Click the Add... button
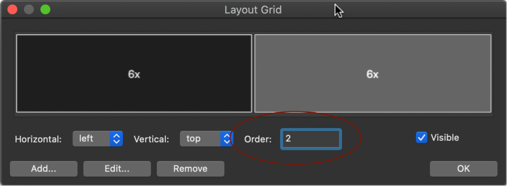The height and width of the screenshot is (186, 507). click(x=44, y=169)
